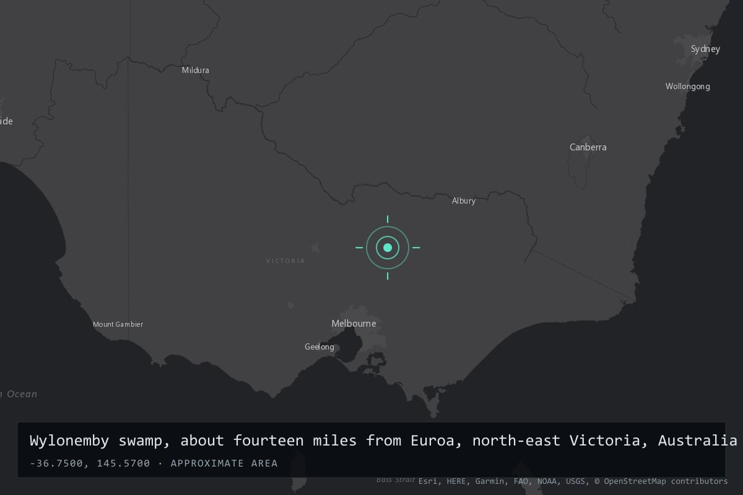Click the Mildura town label
This screenshot has width=743, height=495.
[x=196, y=70]
